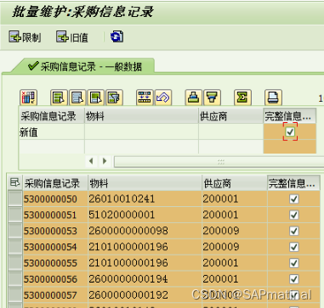Click the carry out mass change icon
324x308 pixels.
tap(145, 98)
